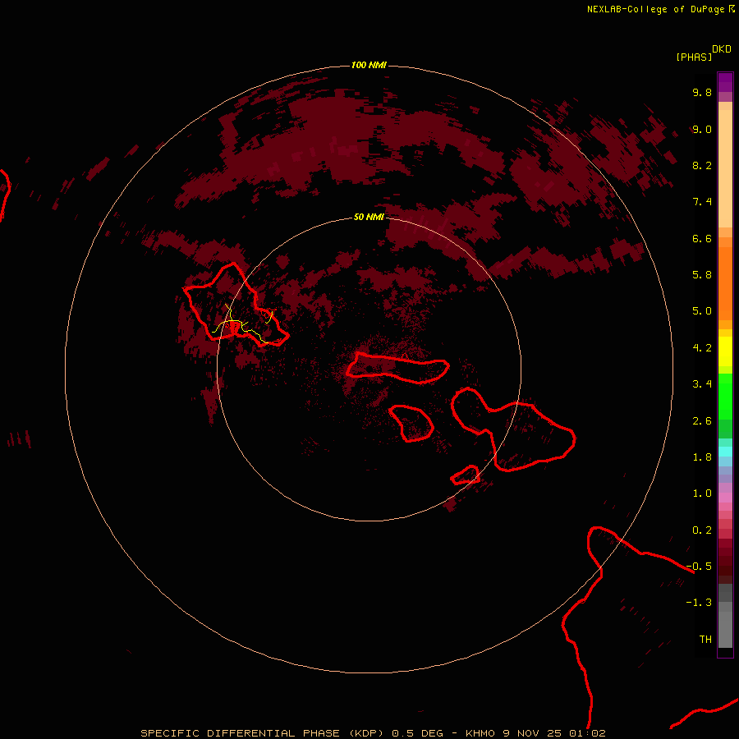Click the cyan segment of the color bar
This screenshot has width=739, height=739.
725,452
